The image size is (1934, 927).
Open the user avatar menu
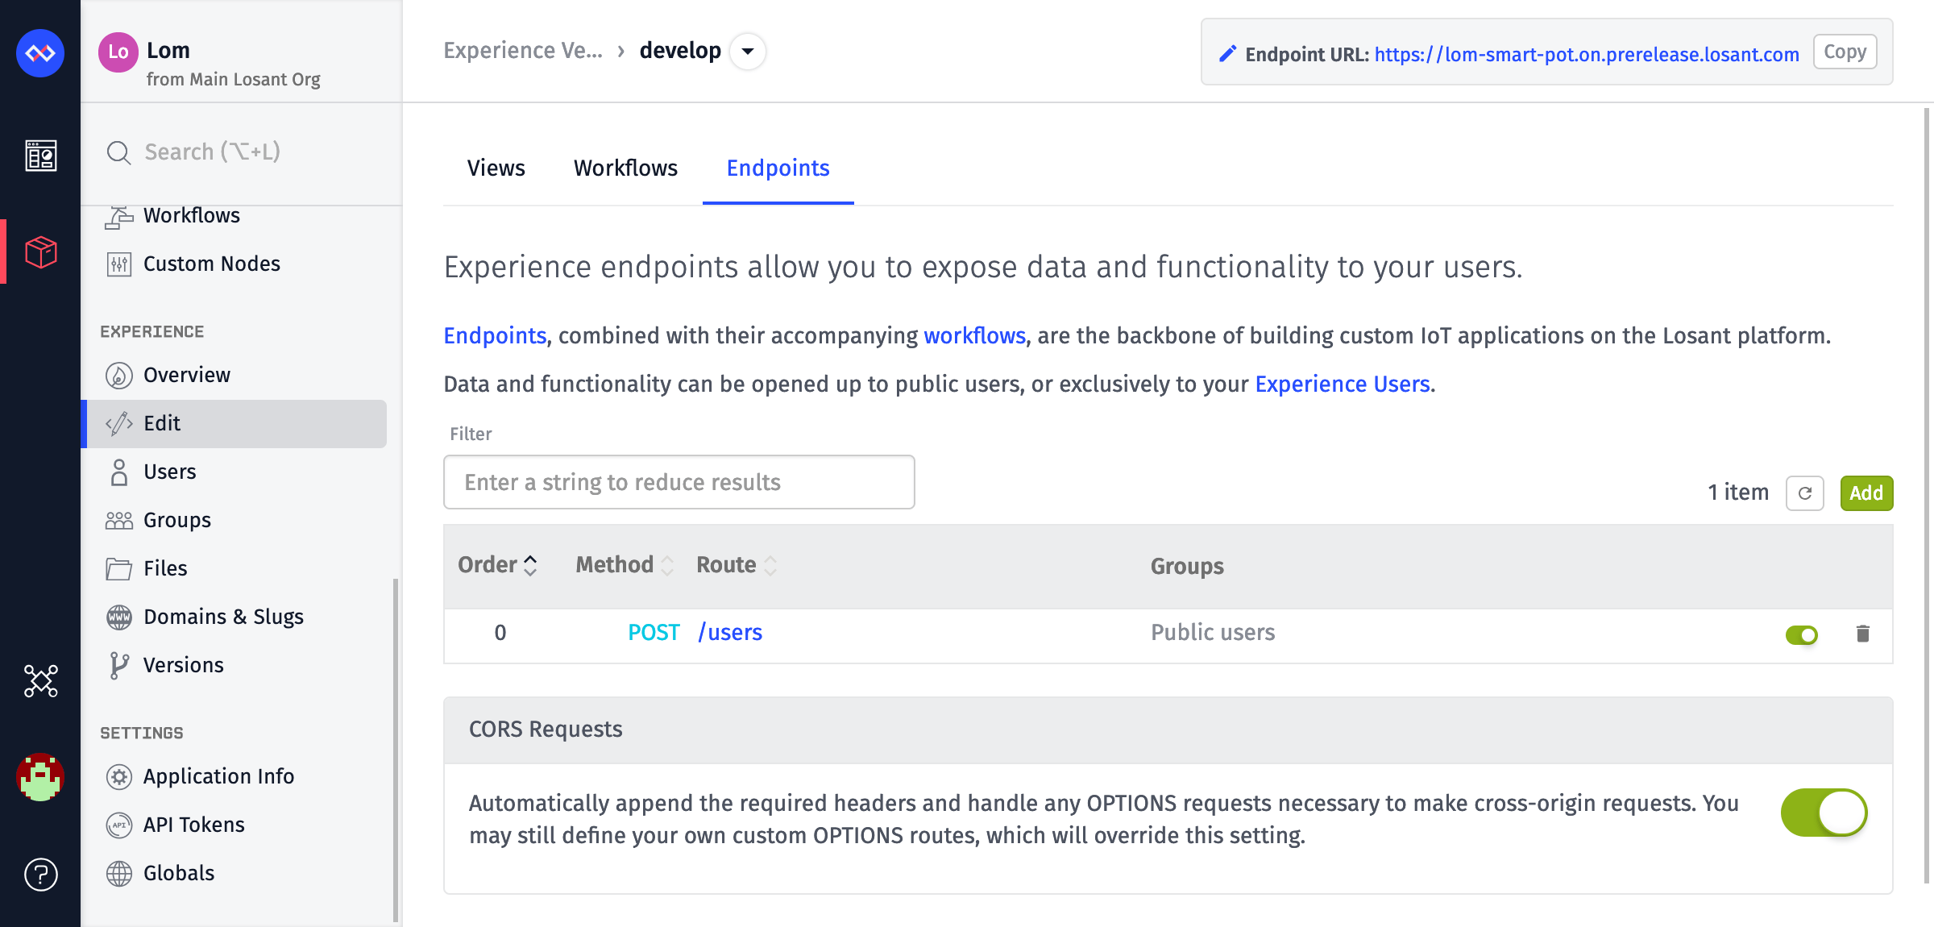[x=40, y=777]
